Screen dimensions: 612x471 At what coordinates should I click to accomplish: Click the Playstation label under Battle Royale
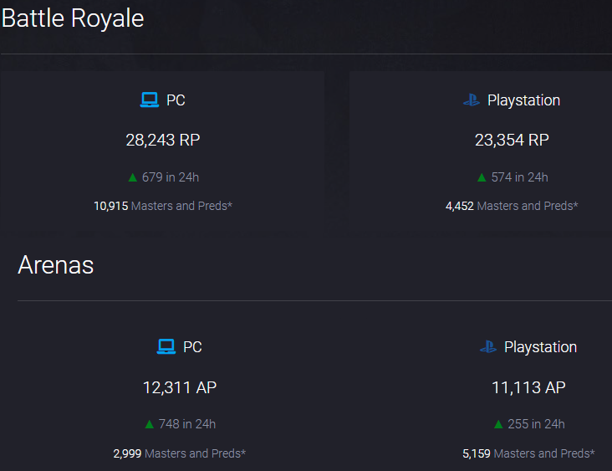[523, 100]
